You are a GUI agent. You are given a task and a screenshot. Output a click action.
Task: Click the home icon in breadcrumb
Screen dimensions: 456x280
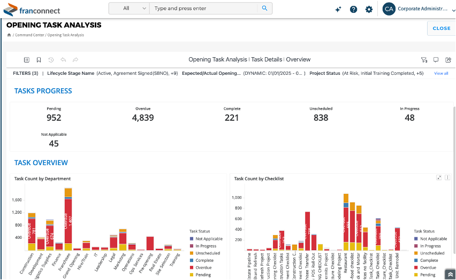pyautogui.click(x=9, y=35)
